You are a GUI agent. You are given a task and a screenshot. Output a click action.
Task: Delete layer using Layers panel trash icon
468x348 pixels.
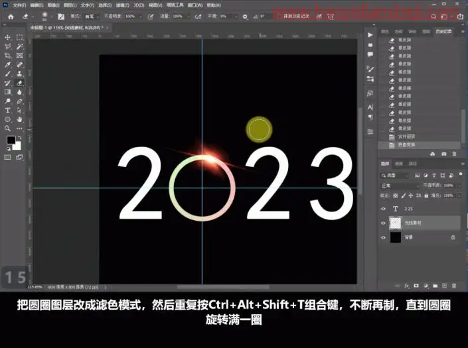point(454,286)
